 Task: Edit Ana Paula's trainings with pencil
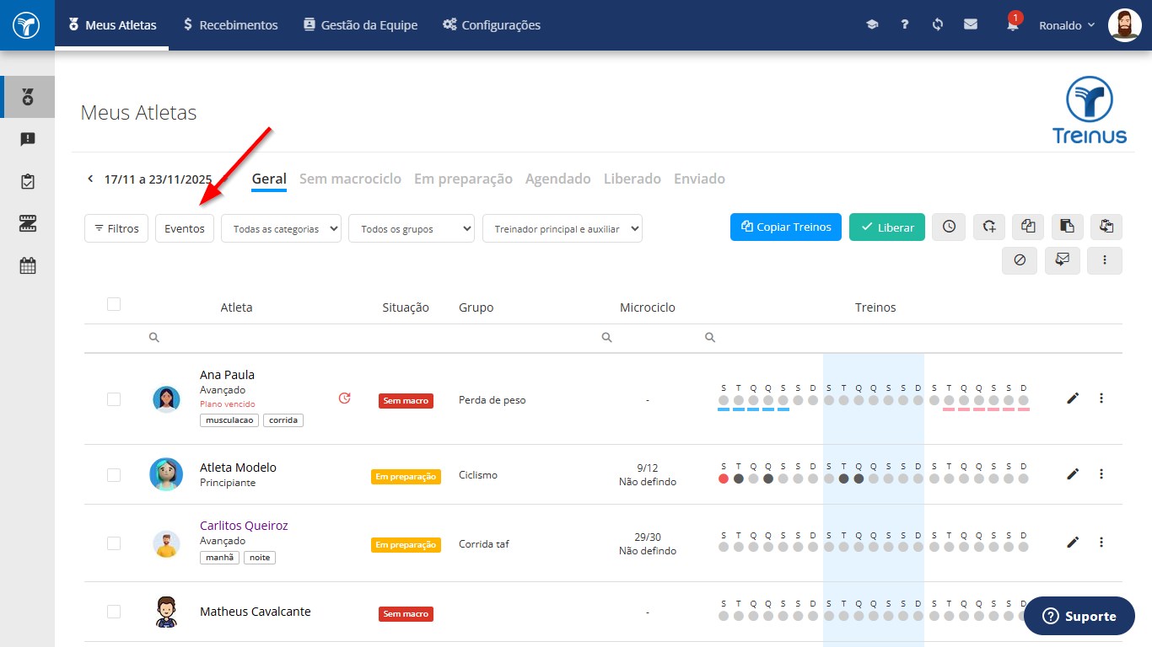coord(1073,398)
